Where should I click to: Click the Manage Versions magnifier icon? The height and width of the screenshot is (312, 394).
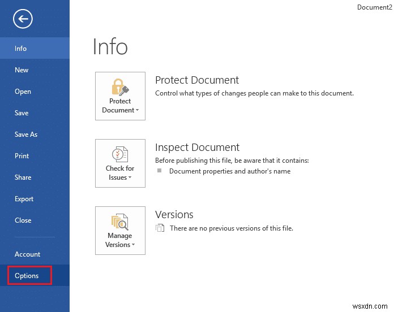point(120,222)
